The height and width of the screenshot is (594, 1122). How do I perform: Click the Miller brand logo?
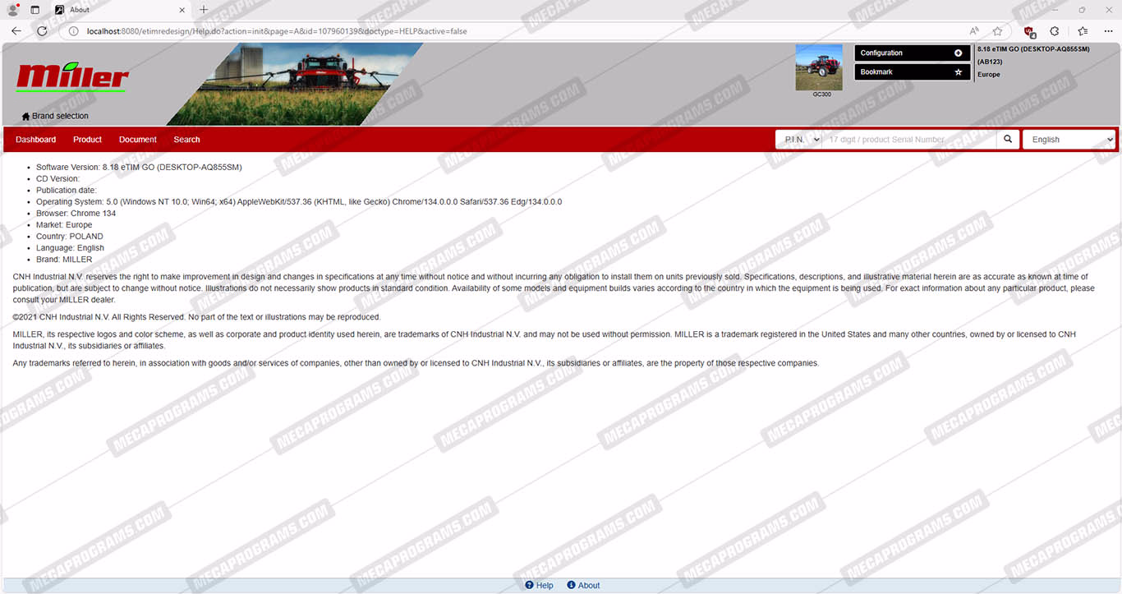72,76
